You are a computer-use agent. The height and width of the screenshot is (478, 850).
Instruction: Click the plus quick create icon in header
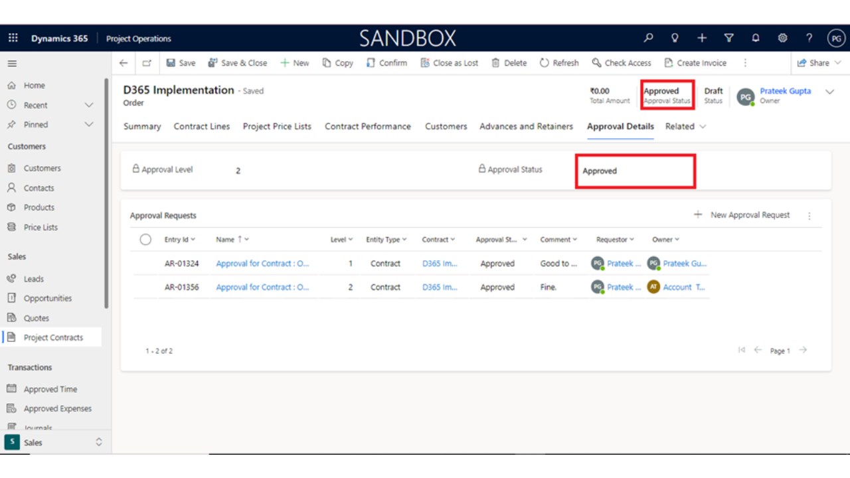pos(702,38)
